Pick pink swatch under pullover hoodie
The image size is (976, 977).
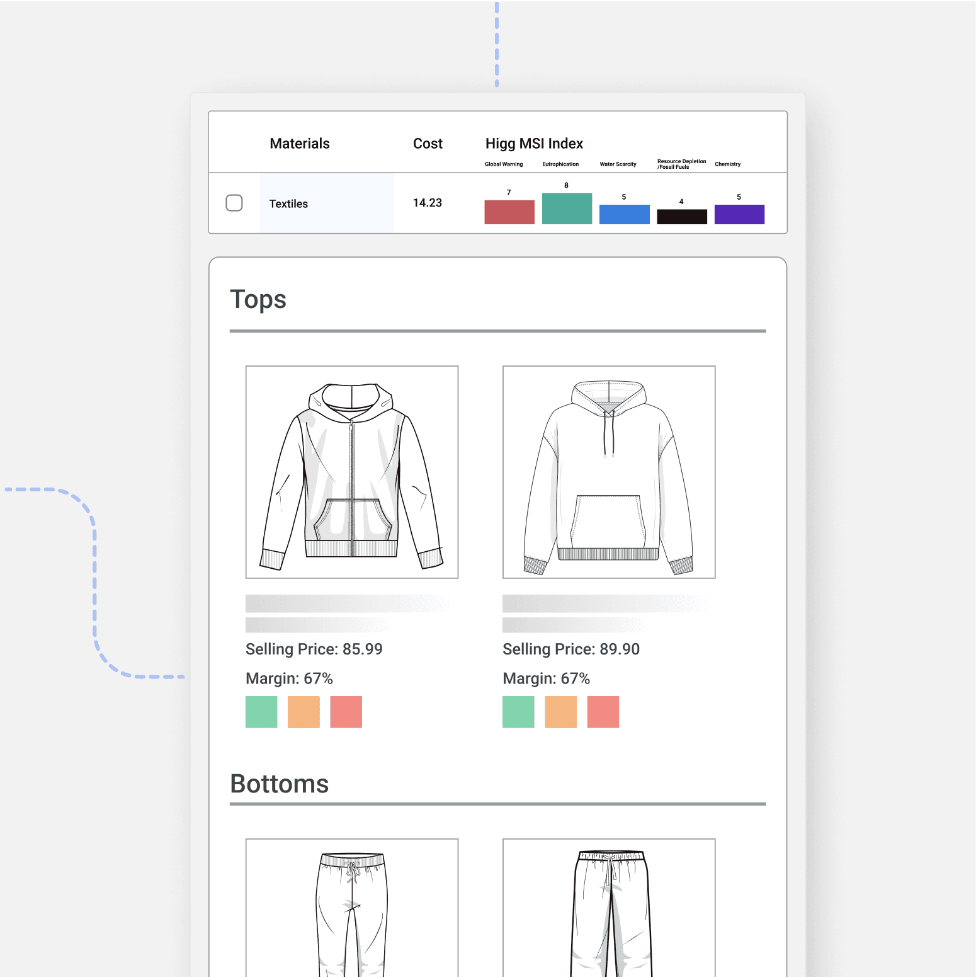pos(603,712)
